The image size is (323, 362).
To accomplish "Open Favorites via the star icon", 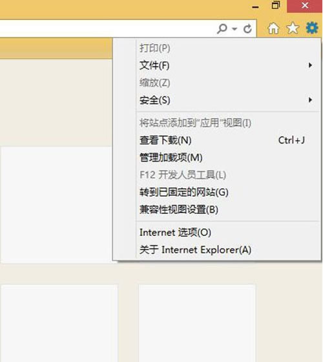I will 293,28.
